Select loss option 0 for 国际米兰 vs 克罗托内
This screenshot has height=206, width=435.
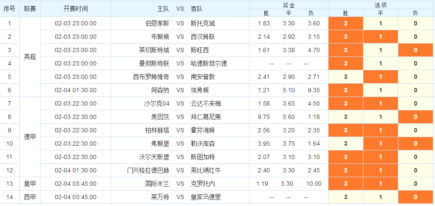click(416, 184)
